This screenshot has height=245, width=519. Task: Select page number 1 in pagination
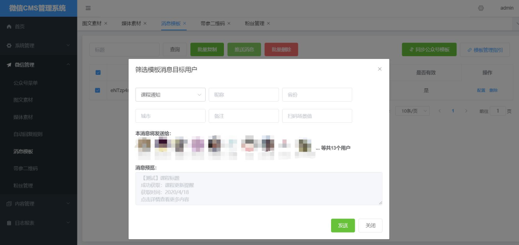(x=453, y=111)
